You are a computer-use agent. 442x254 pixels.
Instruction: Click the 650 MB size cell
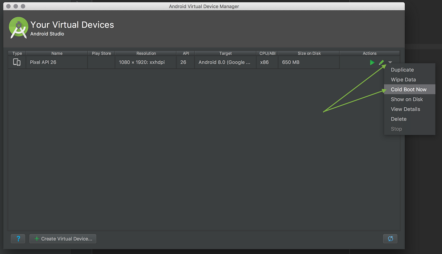(309, 62)
